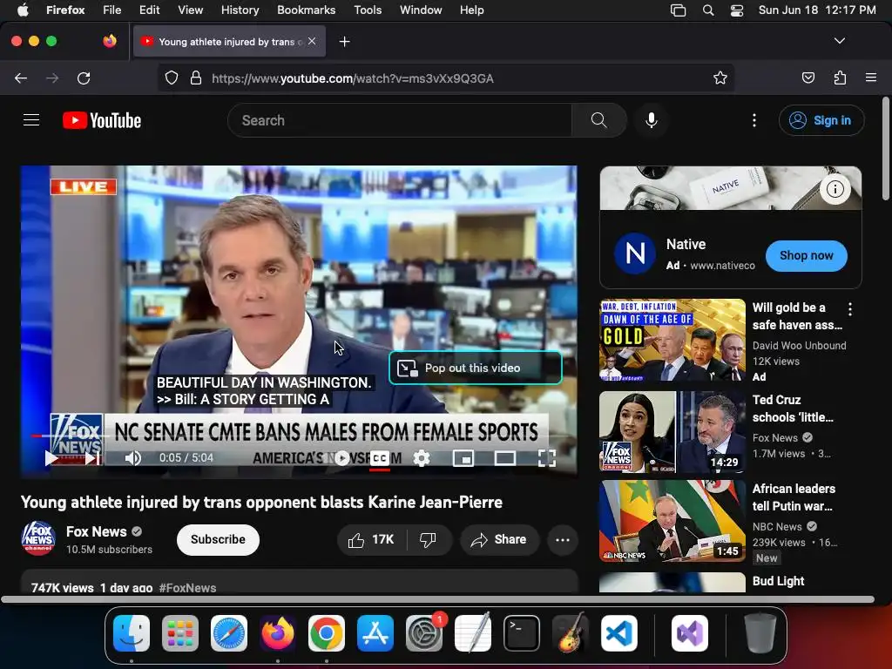Enable theater mode view
892x669 pixels.
coord(504,458)
